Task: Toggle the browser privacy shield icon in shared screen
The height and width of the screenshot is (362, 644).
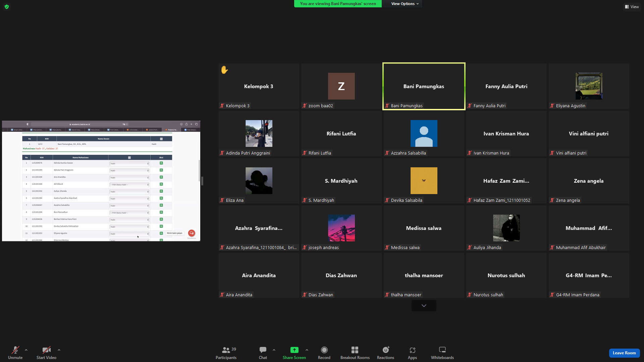Action: 28,124
